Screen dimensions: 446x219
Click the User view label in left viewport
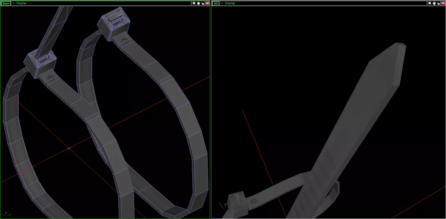coord(6,3)
